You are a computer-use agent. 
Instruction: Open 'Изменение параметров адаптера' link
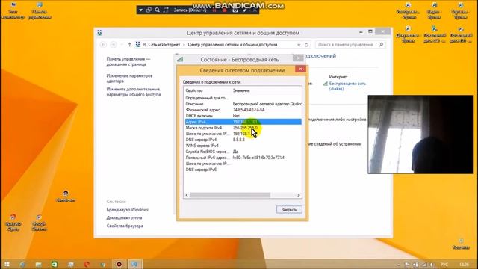129,78
